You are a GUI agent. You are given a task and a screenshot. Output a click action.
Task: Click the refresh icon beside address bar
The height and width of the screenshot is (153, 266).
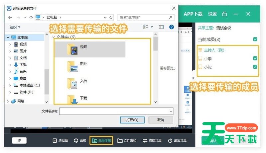click(x=111, y=17)
